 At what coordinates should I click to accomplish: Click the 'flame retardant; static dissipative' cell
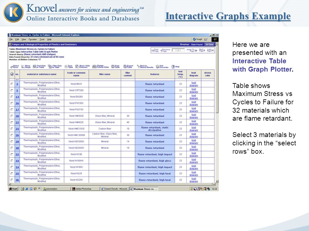(155, 129)
